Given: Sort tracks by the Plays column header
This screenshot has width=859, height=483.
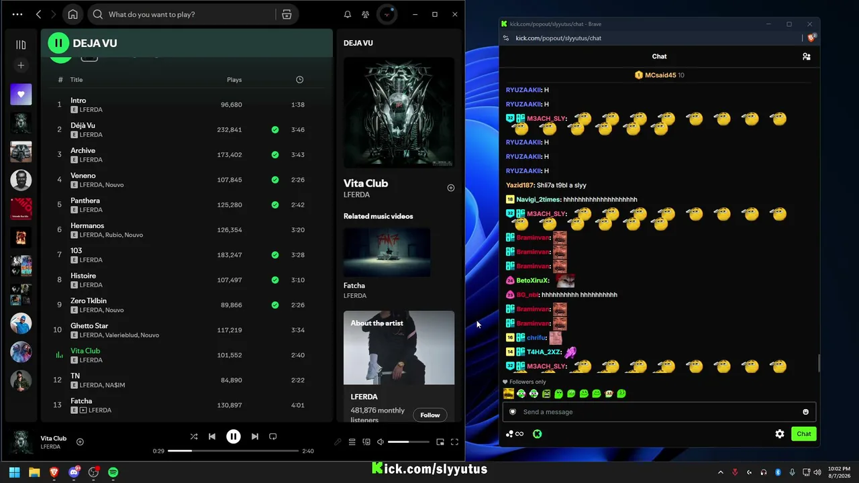Looking at the screenshot, I should [x=234, y=80].
